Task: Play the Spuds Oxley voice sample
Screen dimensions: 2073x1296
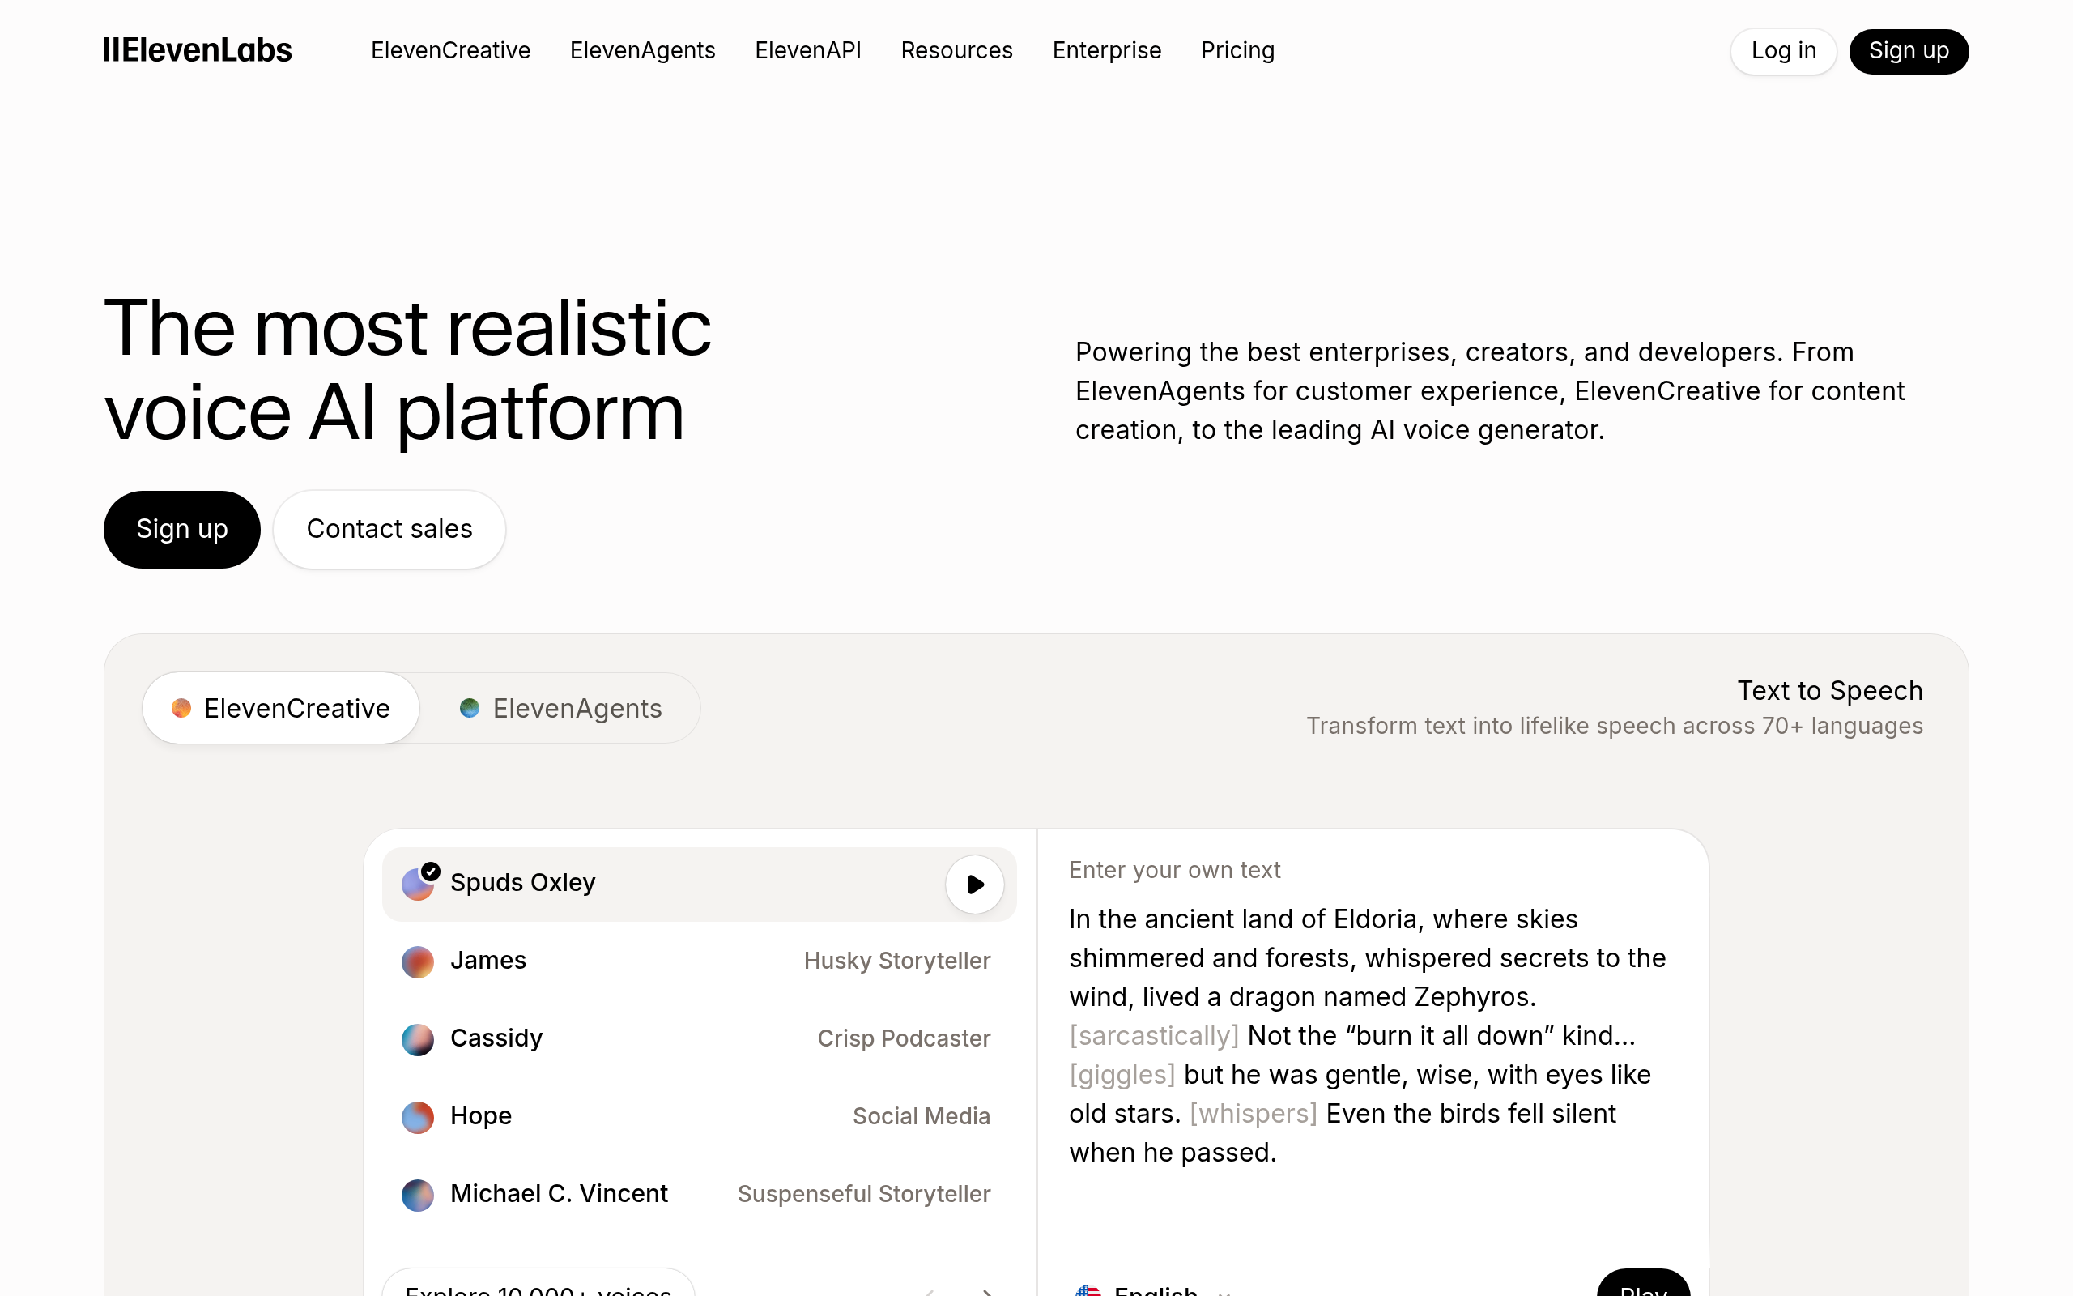Action: [974, 884]
